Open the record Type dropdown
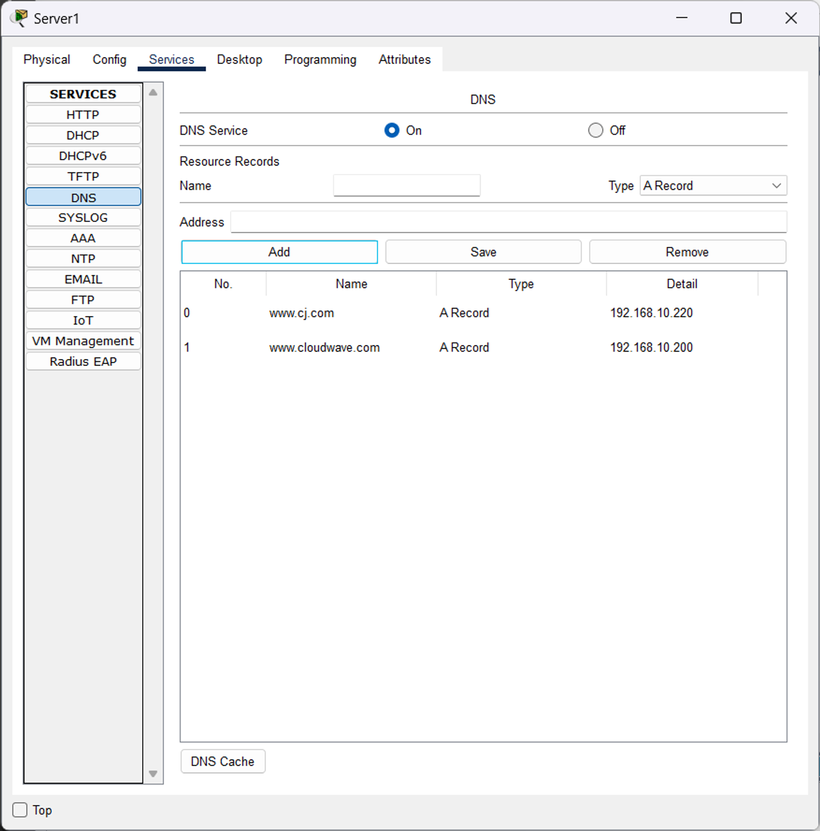This screenshot has width=820, height=831. [713, 185]
